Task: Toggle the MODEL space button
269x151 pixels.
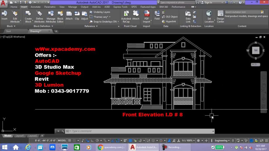Action: pyautogui.click(x=62, y=141)
